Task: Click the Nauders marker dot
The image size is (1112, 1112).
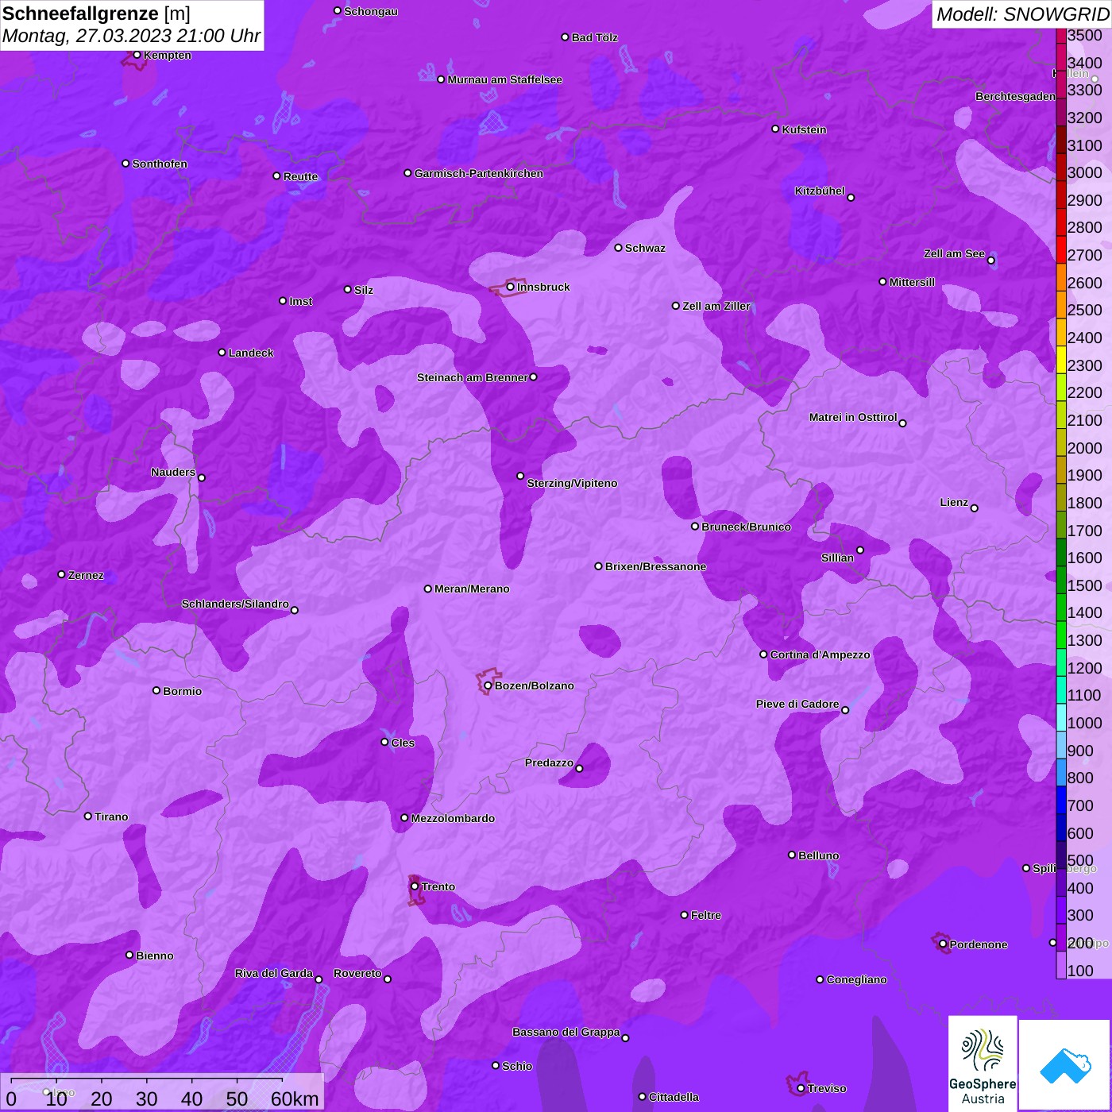Action: 202,477
